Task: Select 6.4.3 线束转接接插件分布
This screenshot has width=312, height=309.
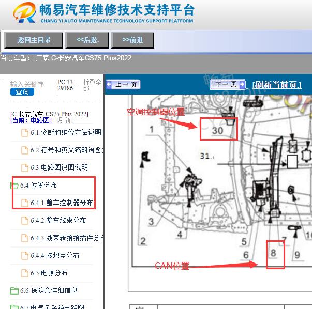Action: 67,238
